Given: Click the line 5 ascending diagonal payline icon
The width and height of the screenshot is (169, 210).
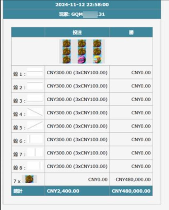Looking at the screenshot, I should (35, 126).
